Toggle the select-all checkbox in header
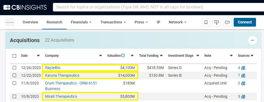Image resolution: width=264 pixels, height=102 pixels. tap(14, 56)
